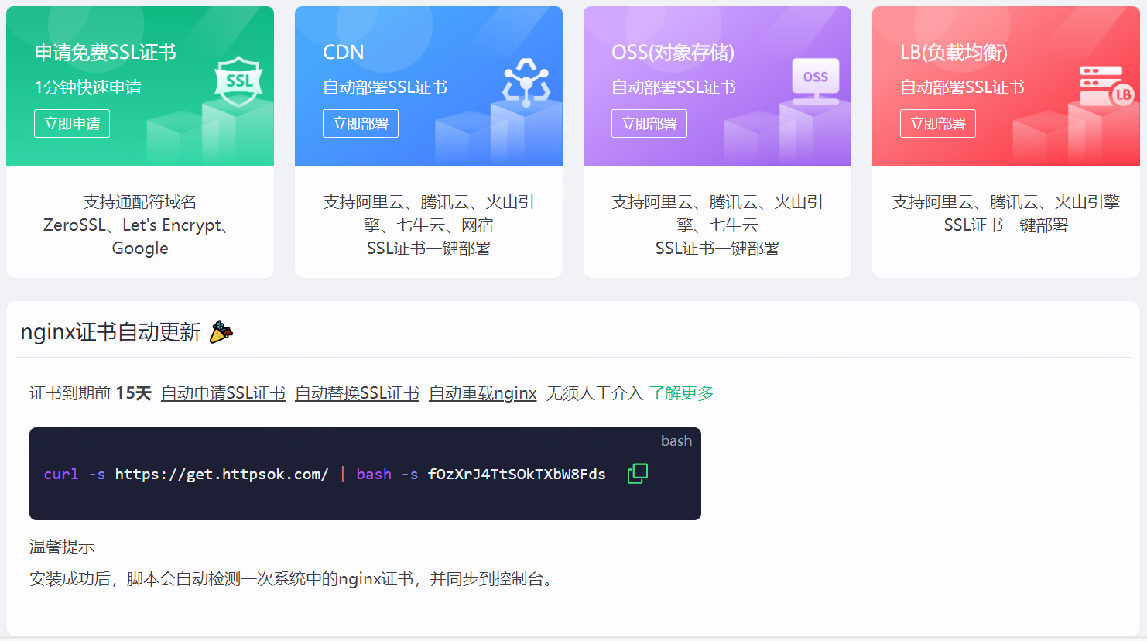Viewport: 1147px width, 641px height.
Task: Copy the curl install command
Action: pyautogui.click(x=637, y=474)
